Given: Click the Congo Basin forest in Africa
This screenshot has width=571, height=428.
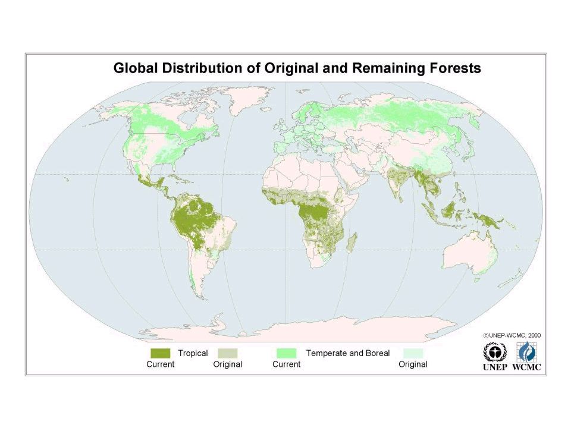Looking at the screenshot, I should 314,213.
